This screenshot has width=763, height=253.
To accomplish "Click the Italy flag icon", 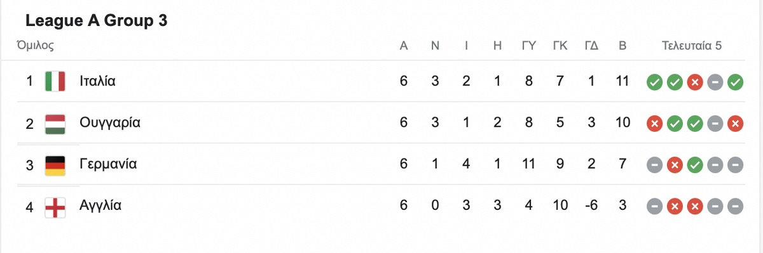I will pos(55,81).
